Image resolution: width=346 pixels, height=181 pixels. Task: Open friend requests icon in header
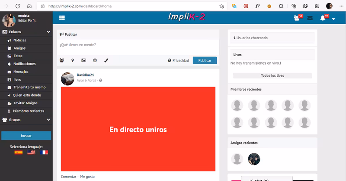point(297,18)
